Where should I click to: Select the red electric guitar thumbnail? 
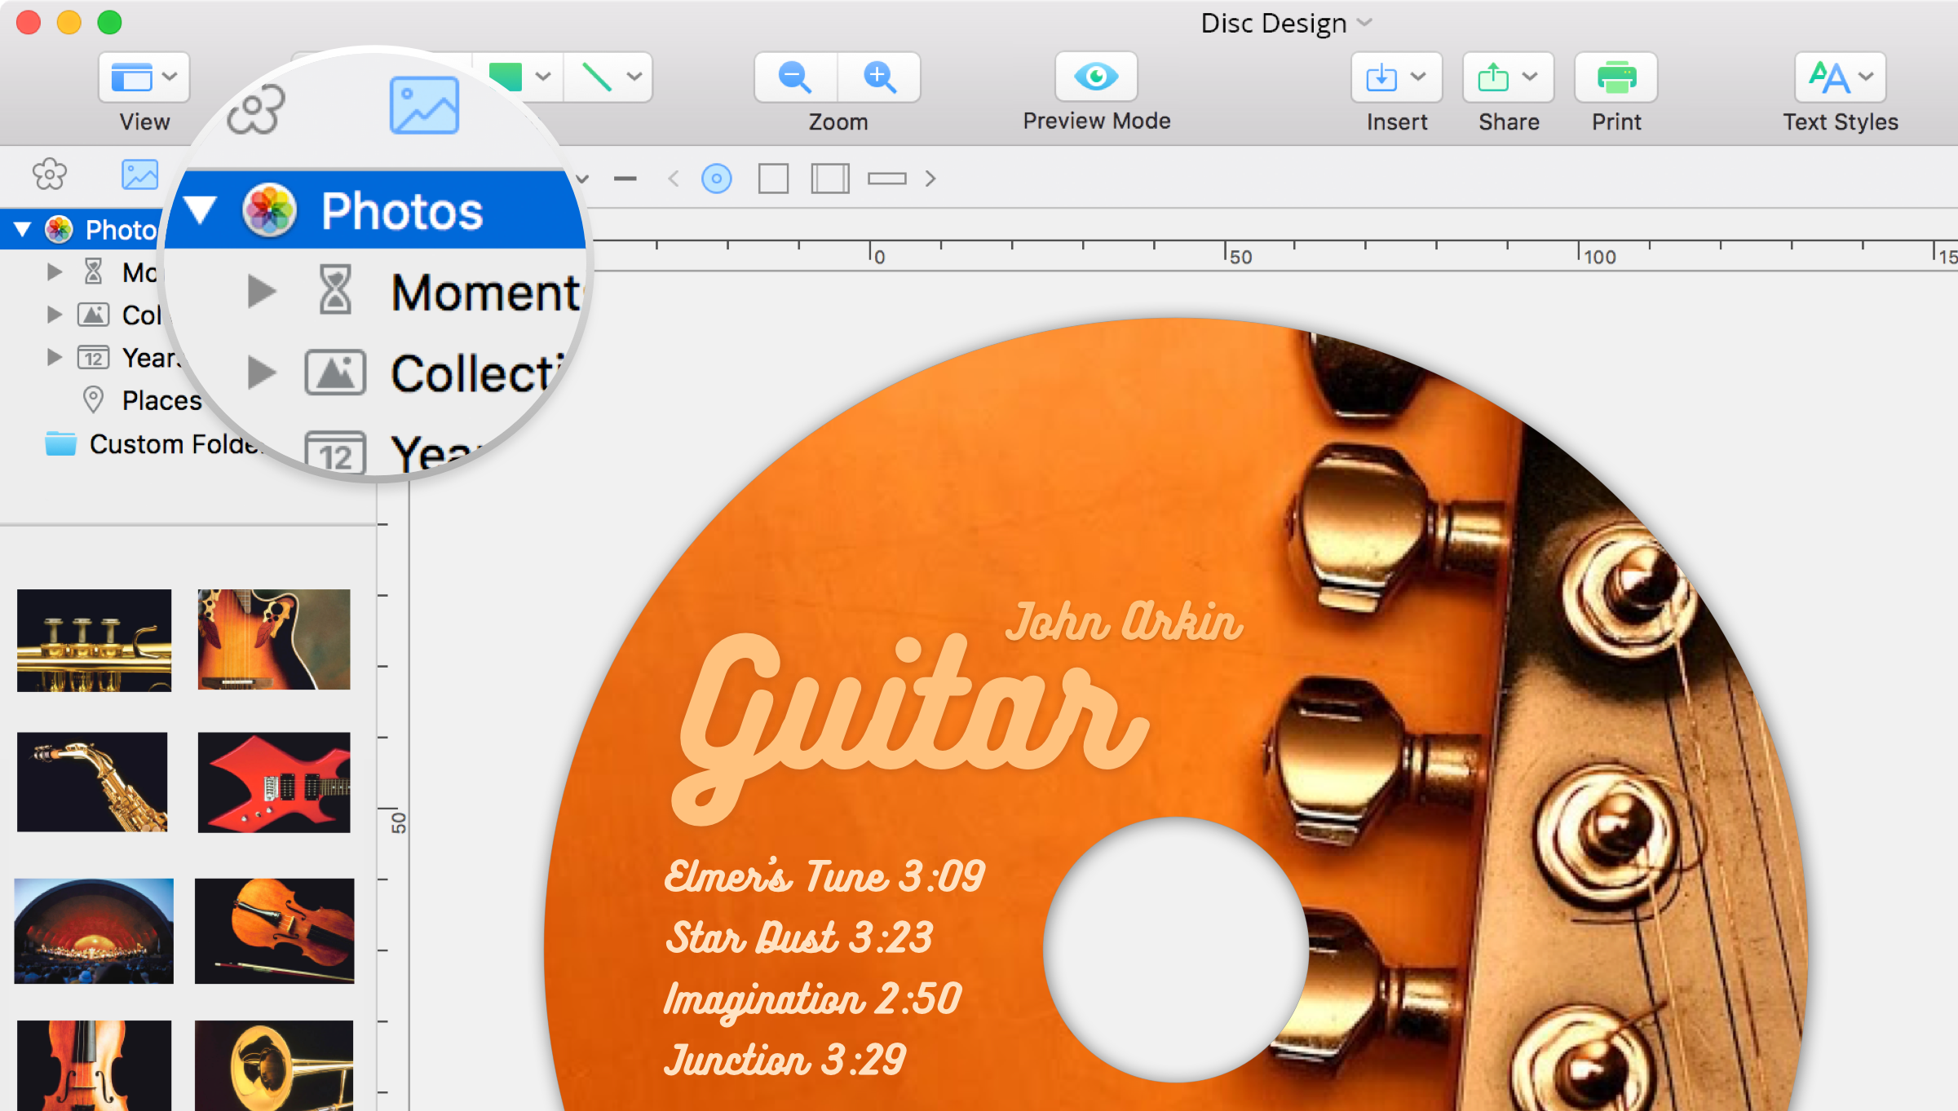coord(274,783)
